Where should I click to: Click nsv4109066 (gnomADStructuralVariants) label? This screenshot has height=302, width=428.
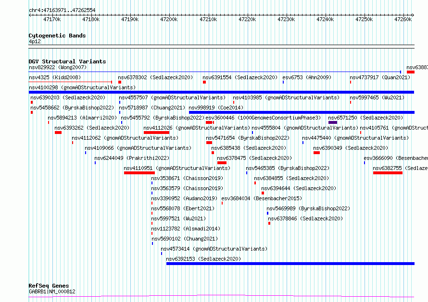pyautogui.click(x=138, y=148)
